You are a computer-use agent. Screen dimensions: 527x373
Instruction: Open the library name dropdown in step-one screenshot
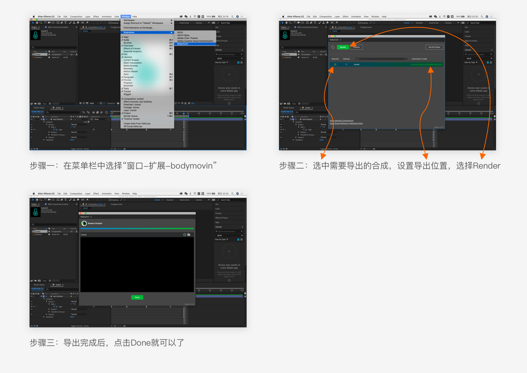pos(229,58)
